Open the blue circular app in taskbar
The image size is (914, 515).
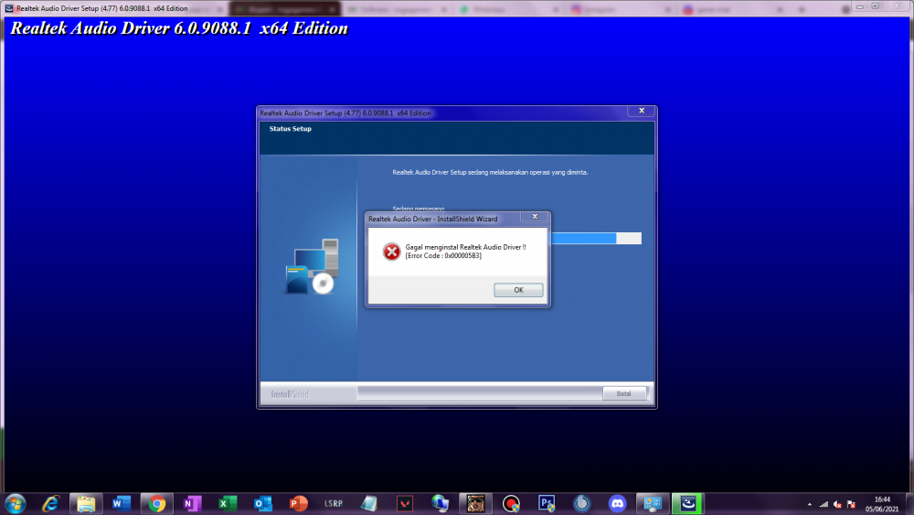(x=581, y=503)
